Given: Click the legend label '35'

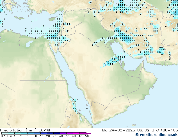Looking at the screenshot, I should click(x=67, y=136).
